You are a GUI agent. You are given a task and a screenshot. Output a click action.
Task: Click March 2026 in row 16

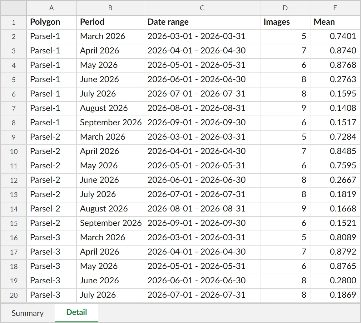[x=110, y=238]
